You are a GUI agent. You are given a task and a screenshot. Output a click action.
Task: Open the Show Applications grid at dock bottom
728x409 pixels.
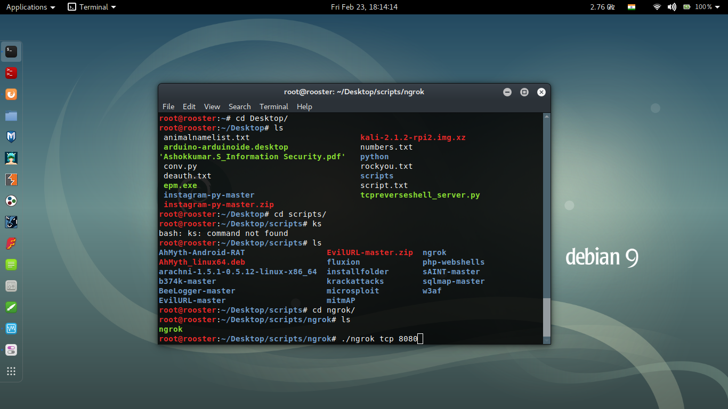tap(11, 371)
